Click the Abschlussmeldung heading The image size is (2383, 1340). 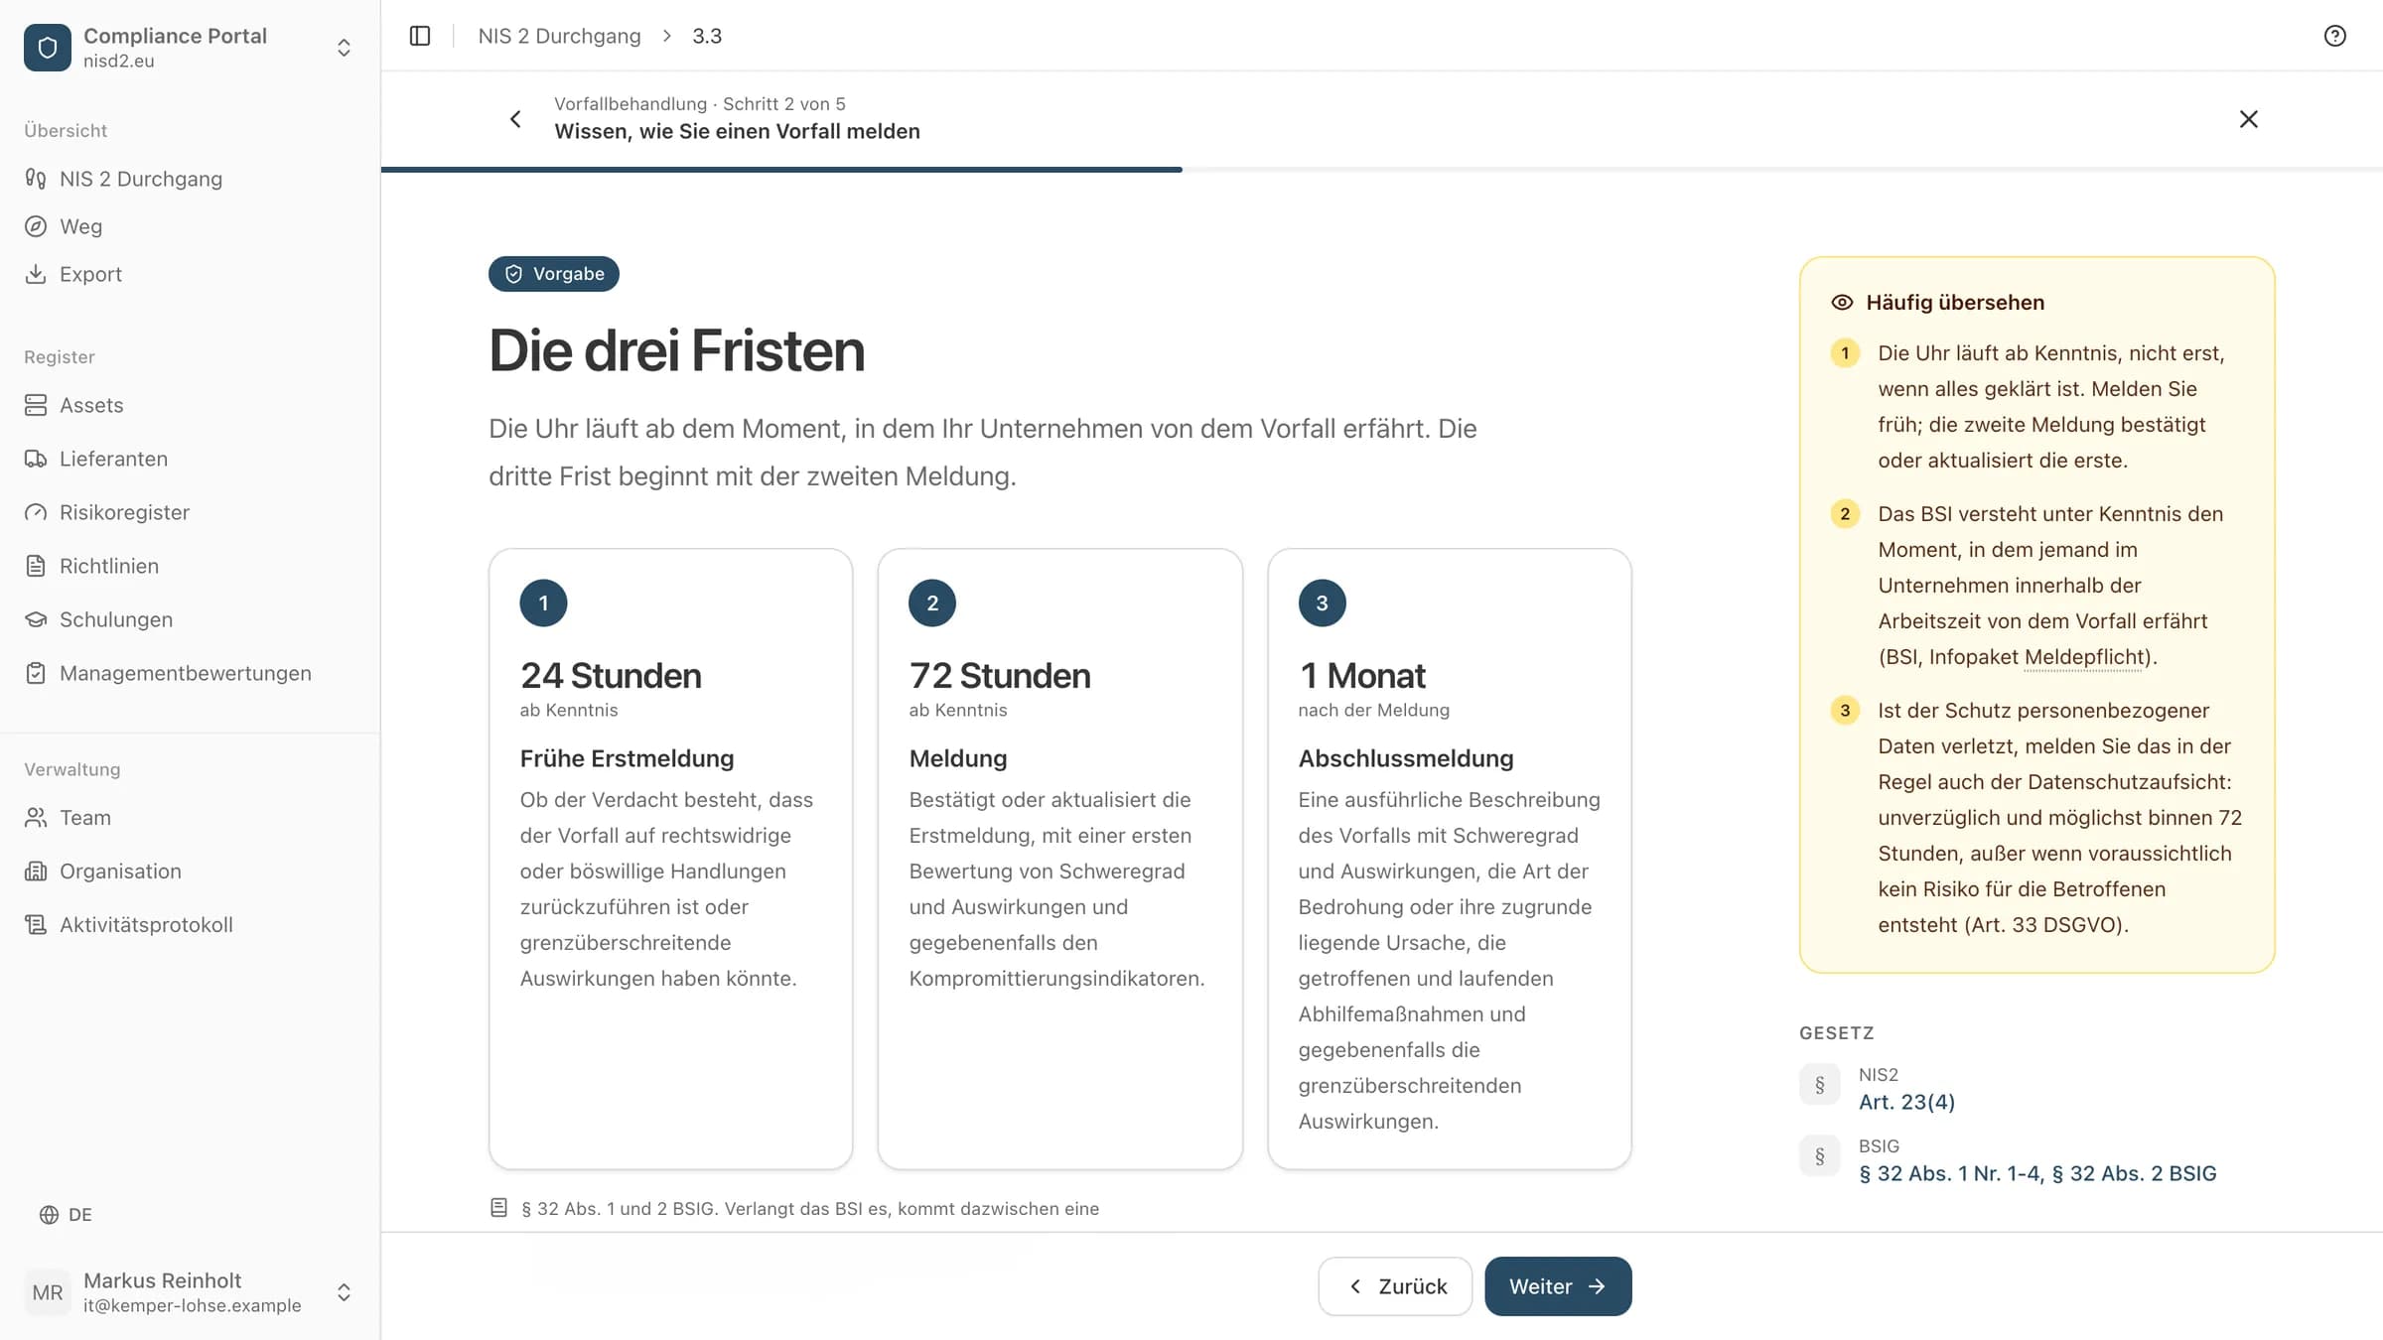[x=1406, y=758]
